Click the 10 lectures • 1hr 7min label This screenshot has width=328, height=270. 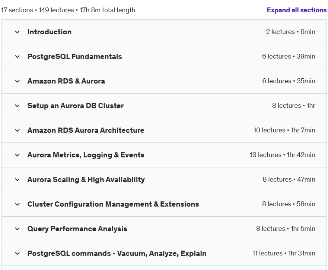pos(284,130)
